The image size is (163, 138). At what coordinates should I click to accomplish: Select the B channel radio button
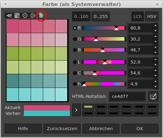point(75,50)
